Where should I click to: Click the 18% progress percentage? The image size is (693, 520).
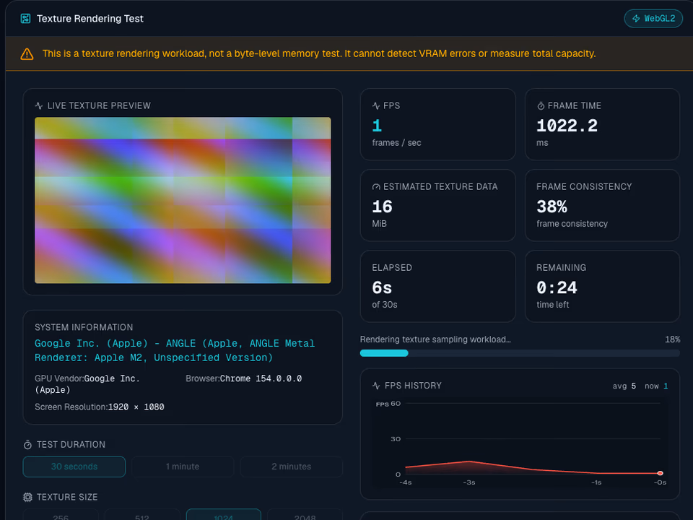coord(672,339)
